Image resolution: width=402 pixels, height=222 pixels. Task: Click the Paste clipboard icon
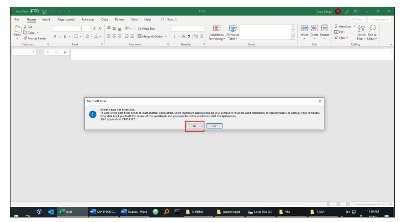click(x=17, y=29)
